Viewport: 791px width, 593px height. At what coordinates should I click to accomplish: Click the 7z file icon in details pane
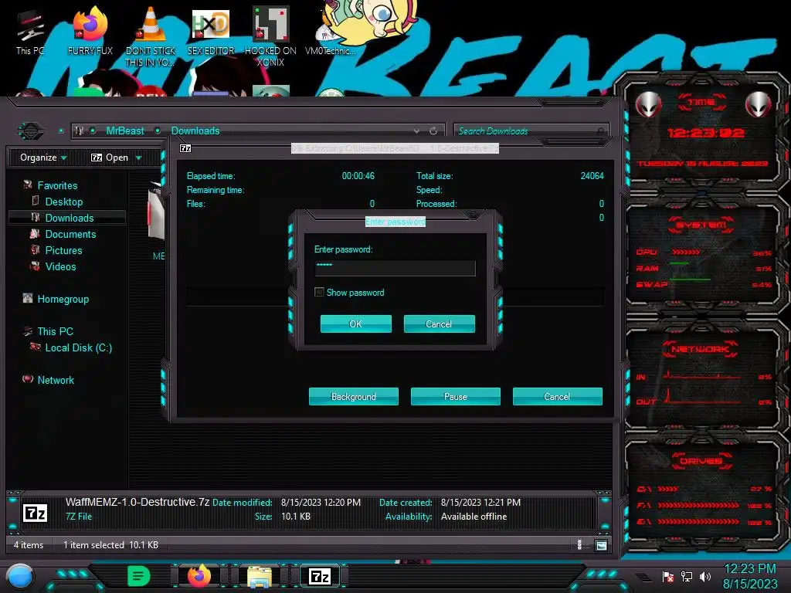(x=35, y=513)
